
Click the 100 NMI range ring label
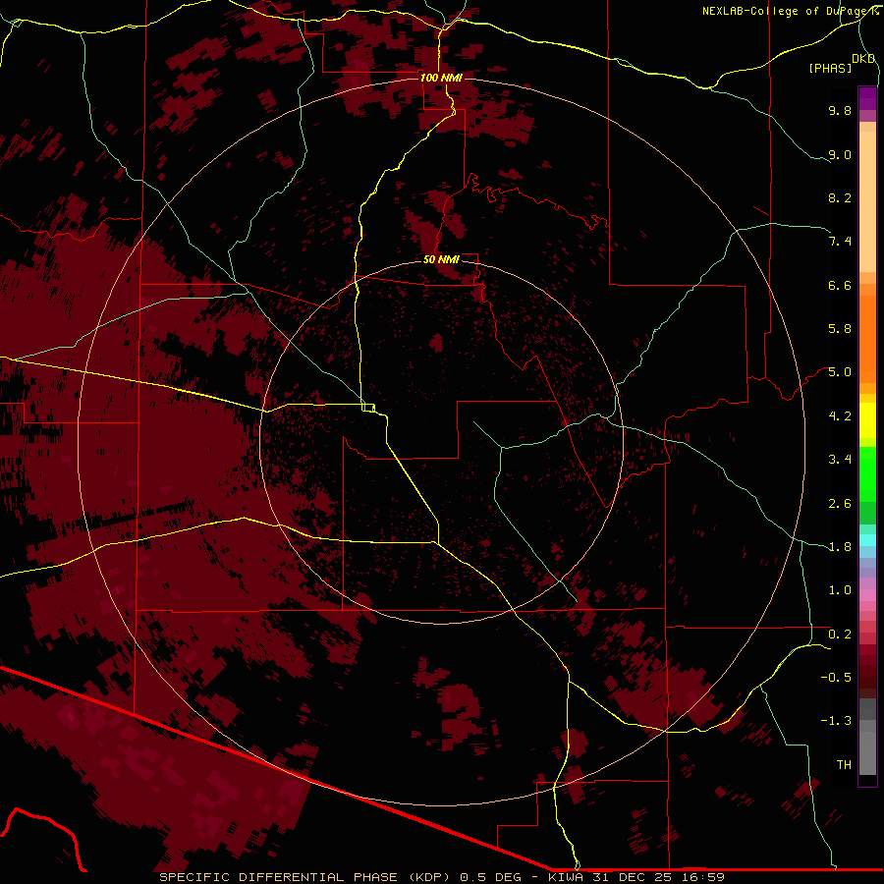point(441,78)
